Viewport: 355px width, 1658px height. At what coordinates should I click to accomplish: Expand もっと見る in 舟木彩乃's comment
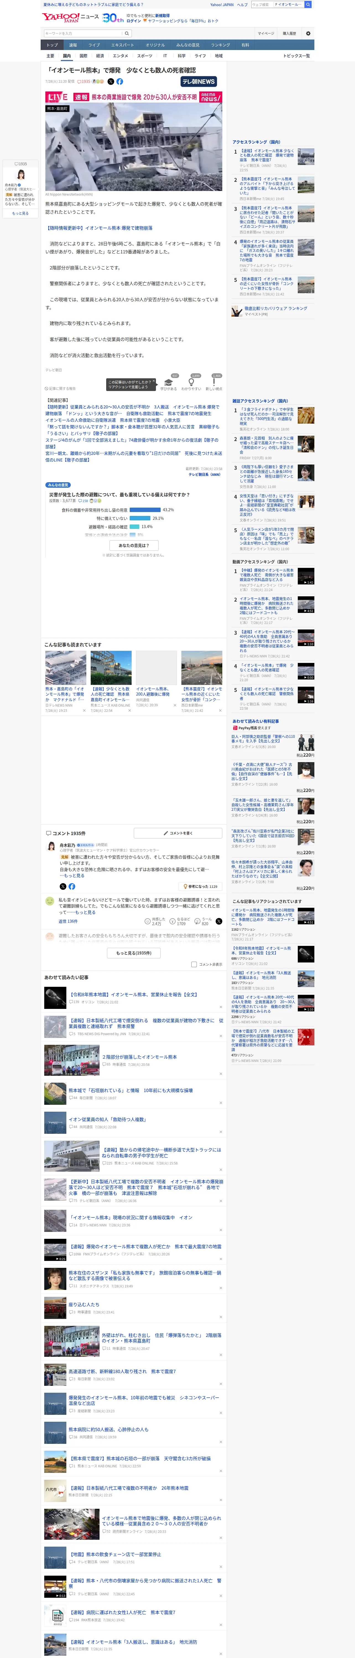click(x=74, y=875)
